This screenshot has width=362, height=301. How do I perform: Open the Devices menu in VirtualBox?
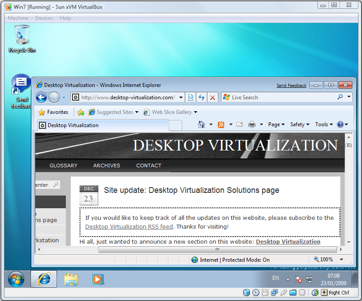tap(44, 18)
